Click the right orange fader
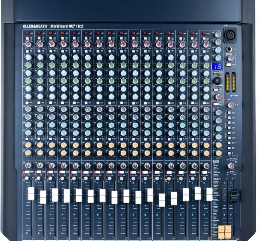258x241 pixels. click(x=228, y=232)
